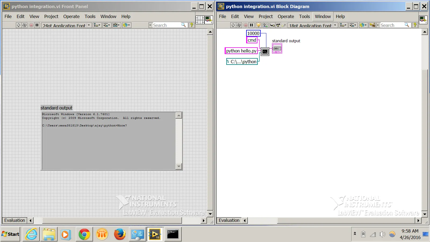This screenshot has width=430, height=242.
Task: Open Block Diagram View menu
Action: click(249, 16)
